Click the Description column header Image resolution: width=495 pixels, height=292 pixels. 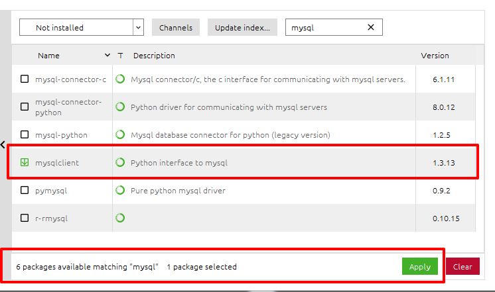(x=154, y=56)
